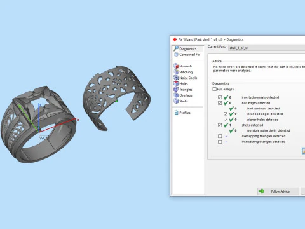Uncheck bad edges detected checkbox
This screenshot has height=229, width=305.
coord(220,103)
